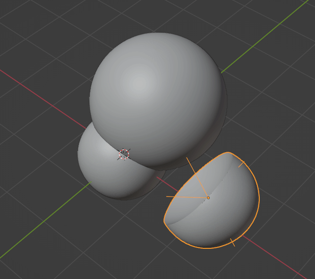Click the orange origin dot of the half-sphere
Image resolution: width=315 pixels, height=279 pixels.
(x=208, y=198)
